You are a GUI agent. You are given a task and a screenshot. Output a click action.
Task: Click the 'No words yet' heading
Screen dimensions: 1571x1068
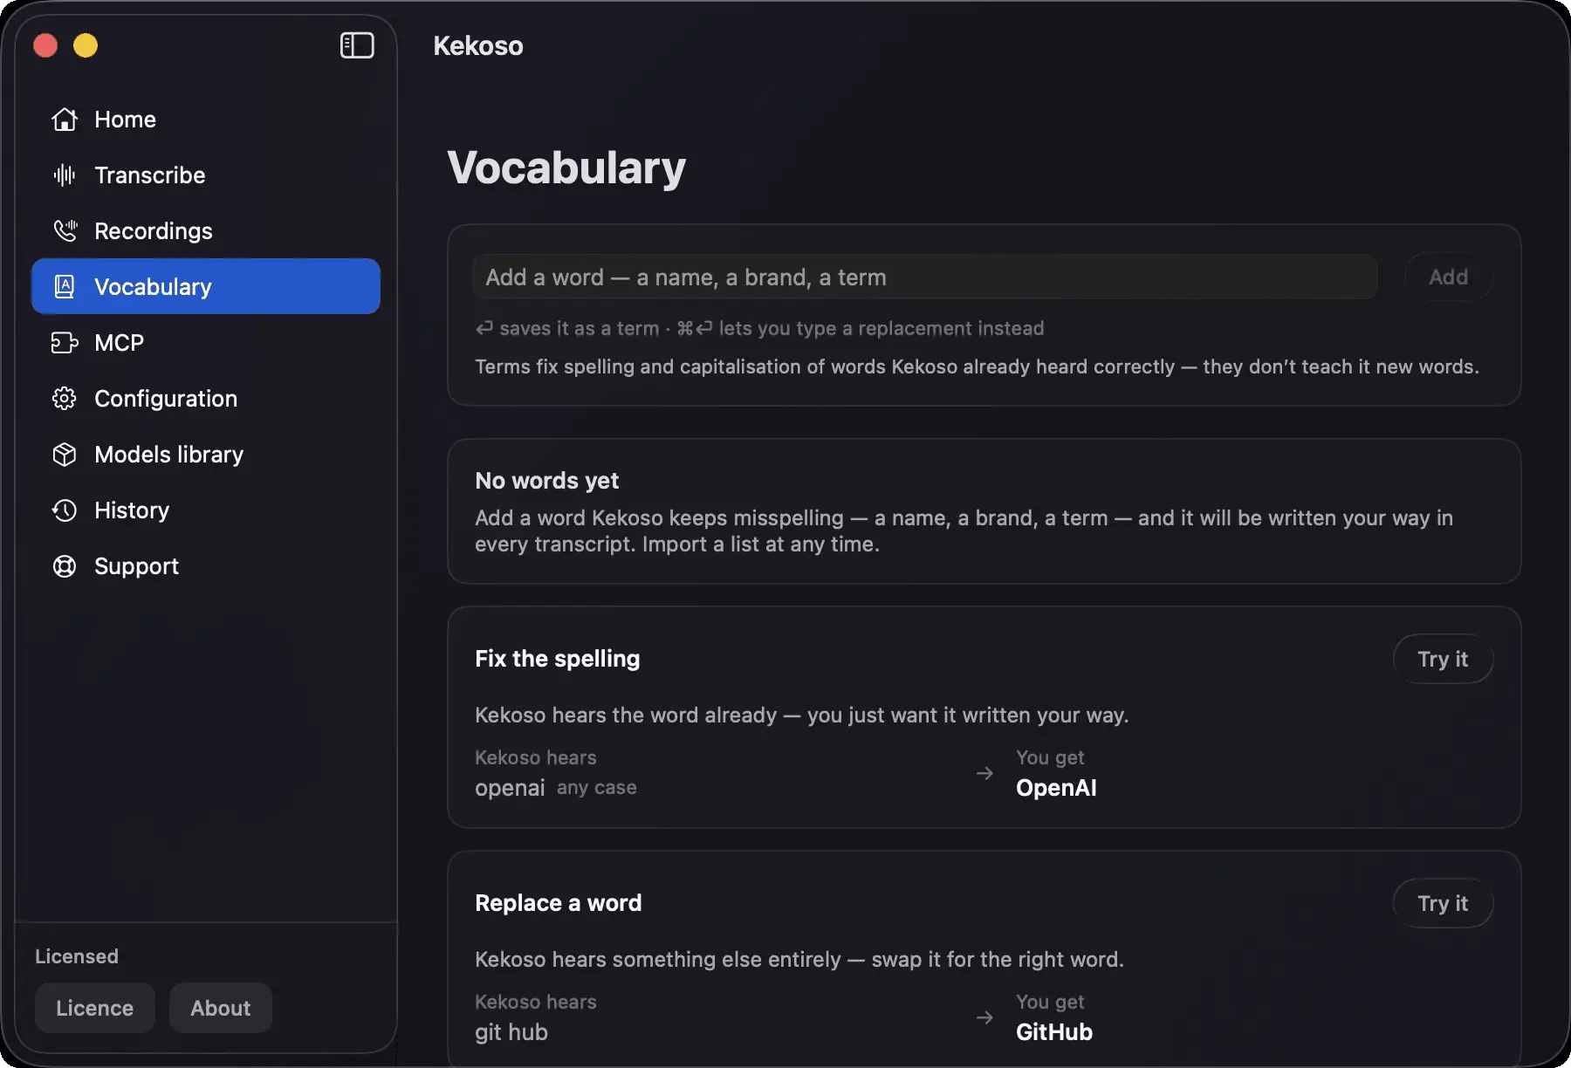(x=547, y=481)
